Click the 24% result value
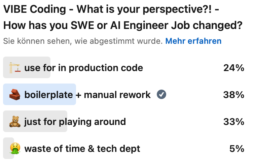 pyautogui.click(x=233, y=68)
